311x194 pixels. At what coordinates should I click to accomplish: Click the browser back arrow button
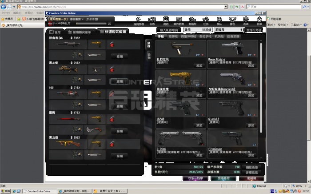click(4, 7)
